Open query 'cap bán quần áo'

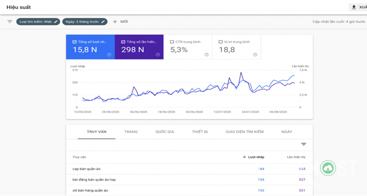[87, 169]
